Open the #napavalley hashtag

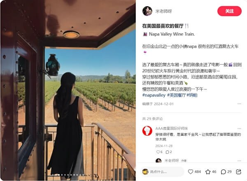pyautogui.click(x=154, y=95)
